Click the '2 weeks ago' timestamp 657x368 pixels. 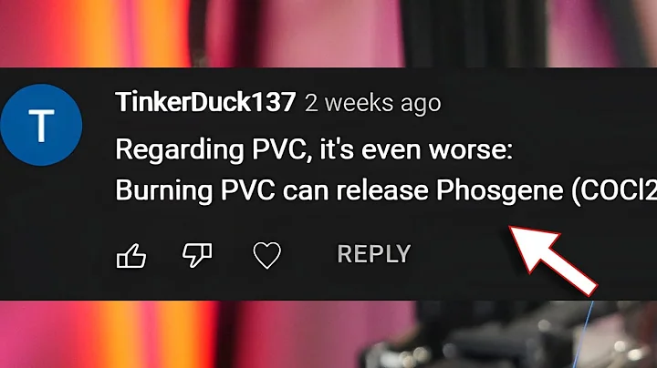(x=373, y=103)
